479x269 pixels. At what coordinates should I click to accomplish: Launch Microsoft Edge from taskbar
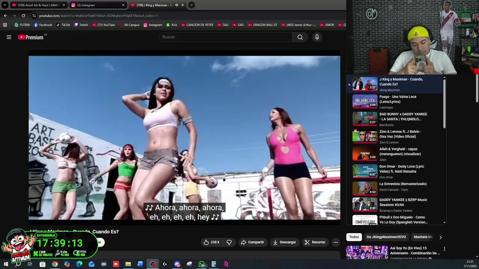[79, 264]
